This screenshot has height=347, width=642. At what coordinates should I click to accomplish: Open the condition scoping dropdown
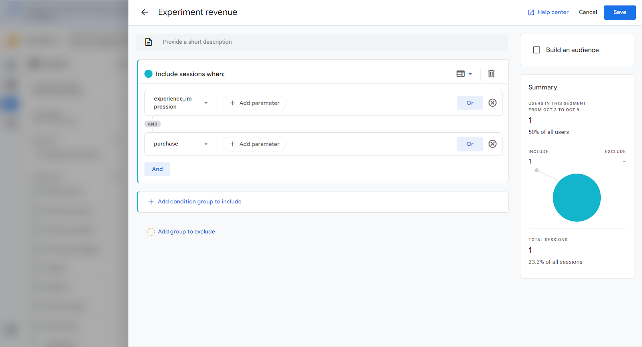(464, 74)
